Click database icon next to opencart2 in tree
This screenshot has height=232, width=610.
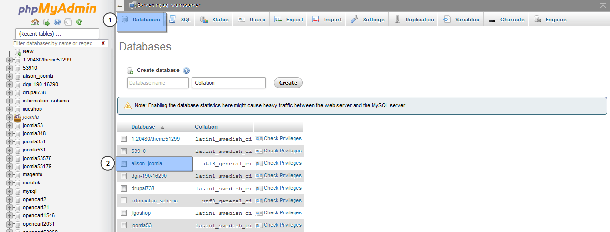coord(18,199)
